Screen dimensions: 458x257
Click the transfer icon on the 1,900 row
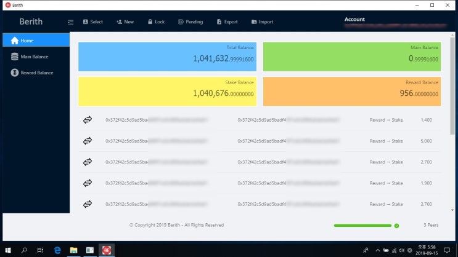88,183
